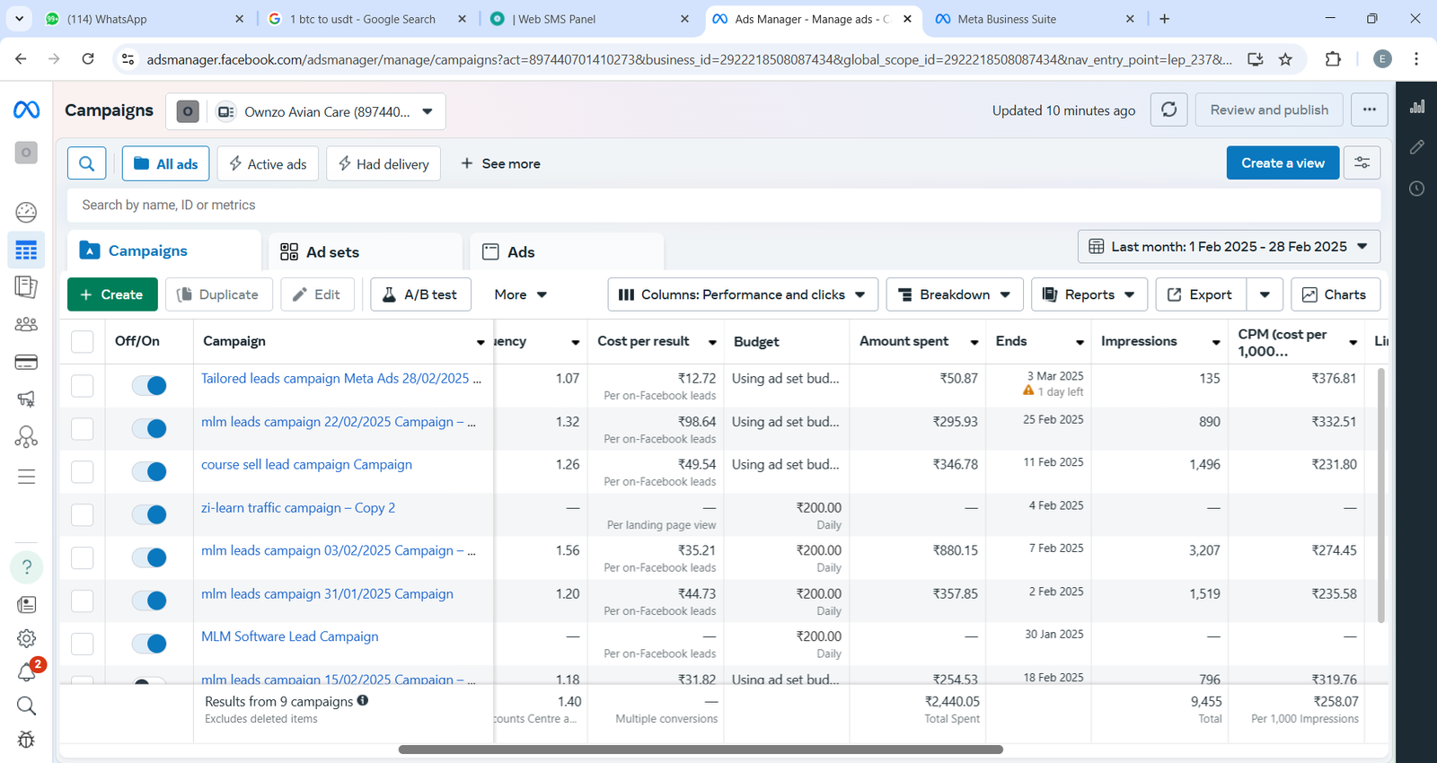Open the search magnifier in filter bar
This screenshot has width=1437, height=763.
point(87,163)
